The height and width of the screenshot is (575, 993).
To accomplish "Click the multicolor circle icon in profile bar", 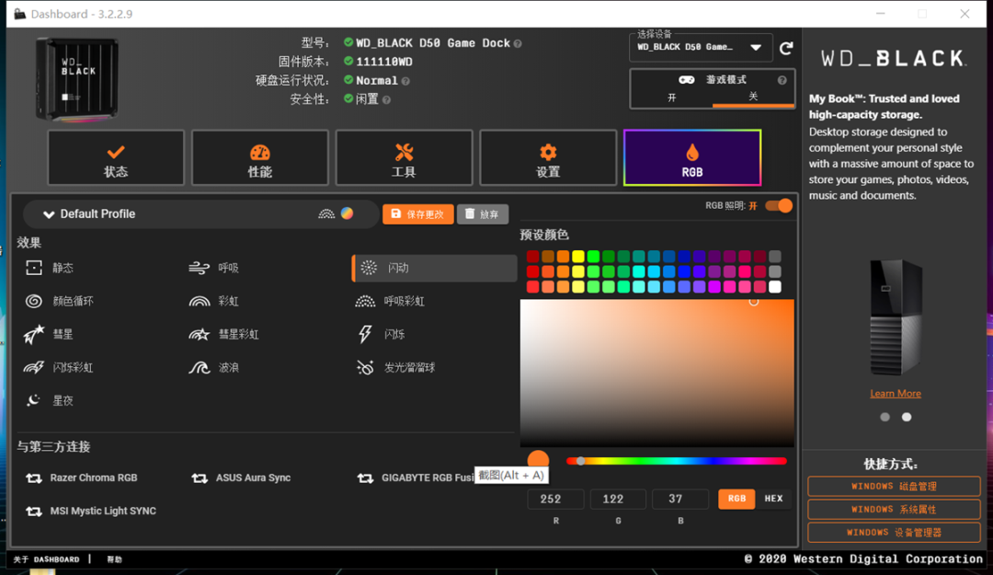I will (x=347, y=213).
